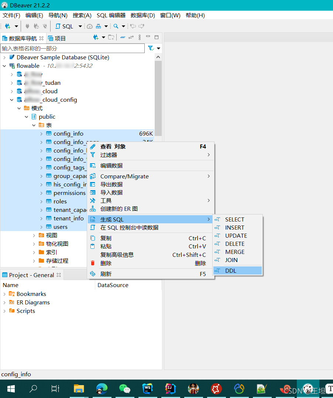Open the 数据库(D) menu

143,15
